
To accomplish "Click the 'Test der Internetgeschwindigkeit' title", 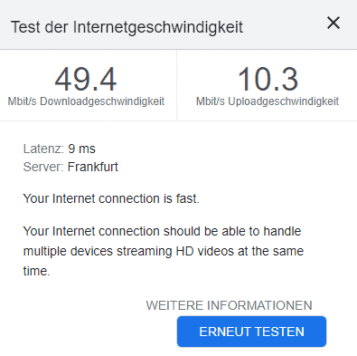I will coord(127,27).
